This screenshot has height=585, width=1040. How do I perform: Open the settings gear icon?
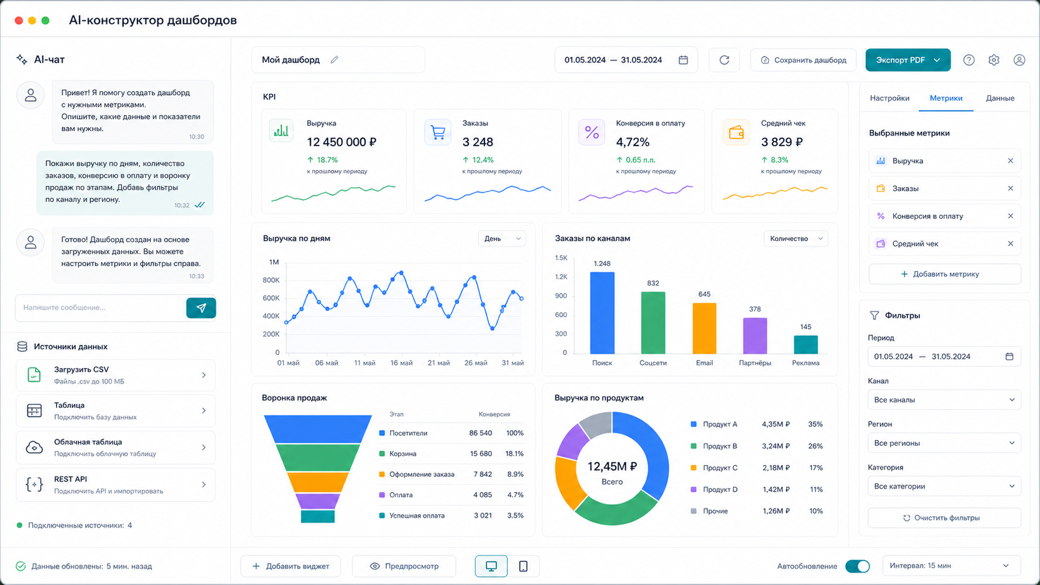pos(994,60)
